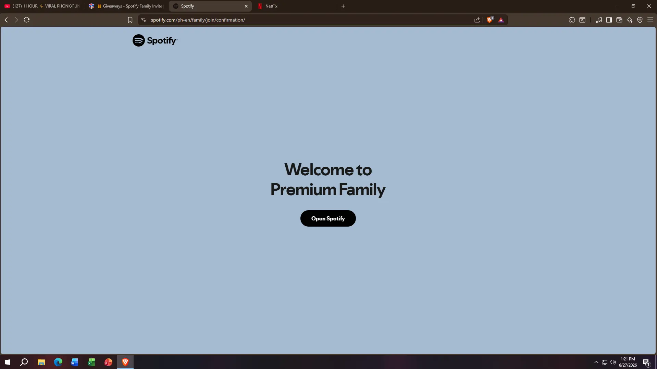Open the tab search icon in the toolbar

tap(582, 20)
